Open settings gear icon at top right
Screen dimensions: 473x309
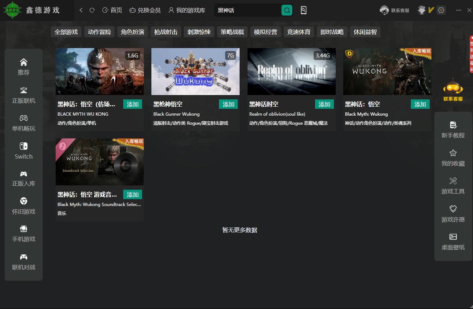click(x=441, y=10)
